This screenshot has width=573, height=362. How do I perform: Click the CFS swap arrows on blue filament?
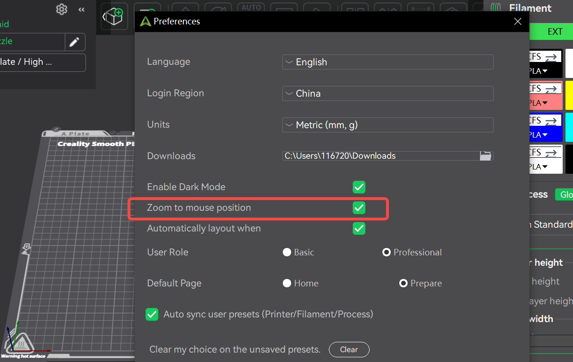pyautogui.click(x=551, y=121)
